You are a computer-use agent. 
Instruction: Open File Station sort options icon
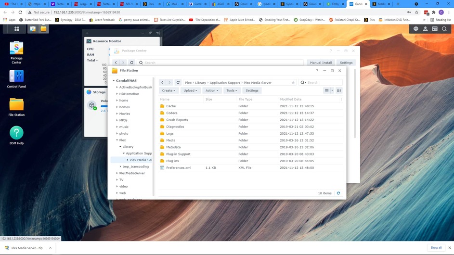tap(339, 90)
